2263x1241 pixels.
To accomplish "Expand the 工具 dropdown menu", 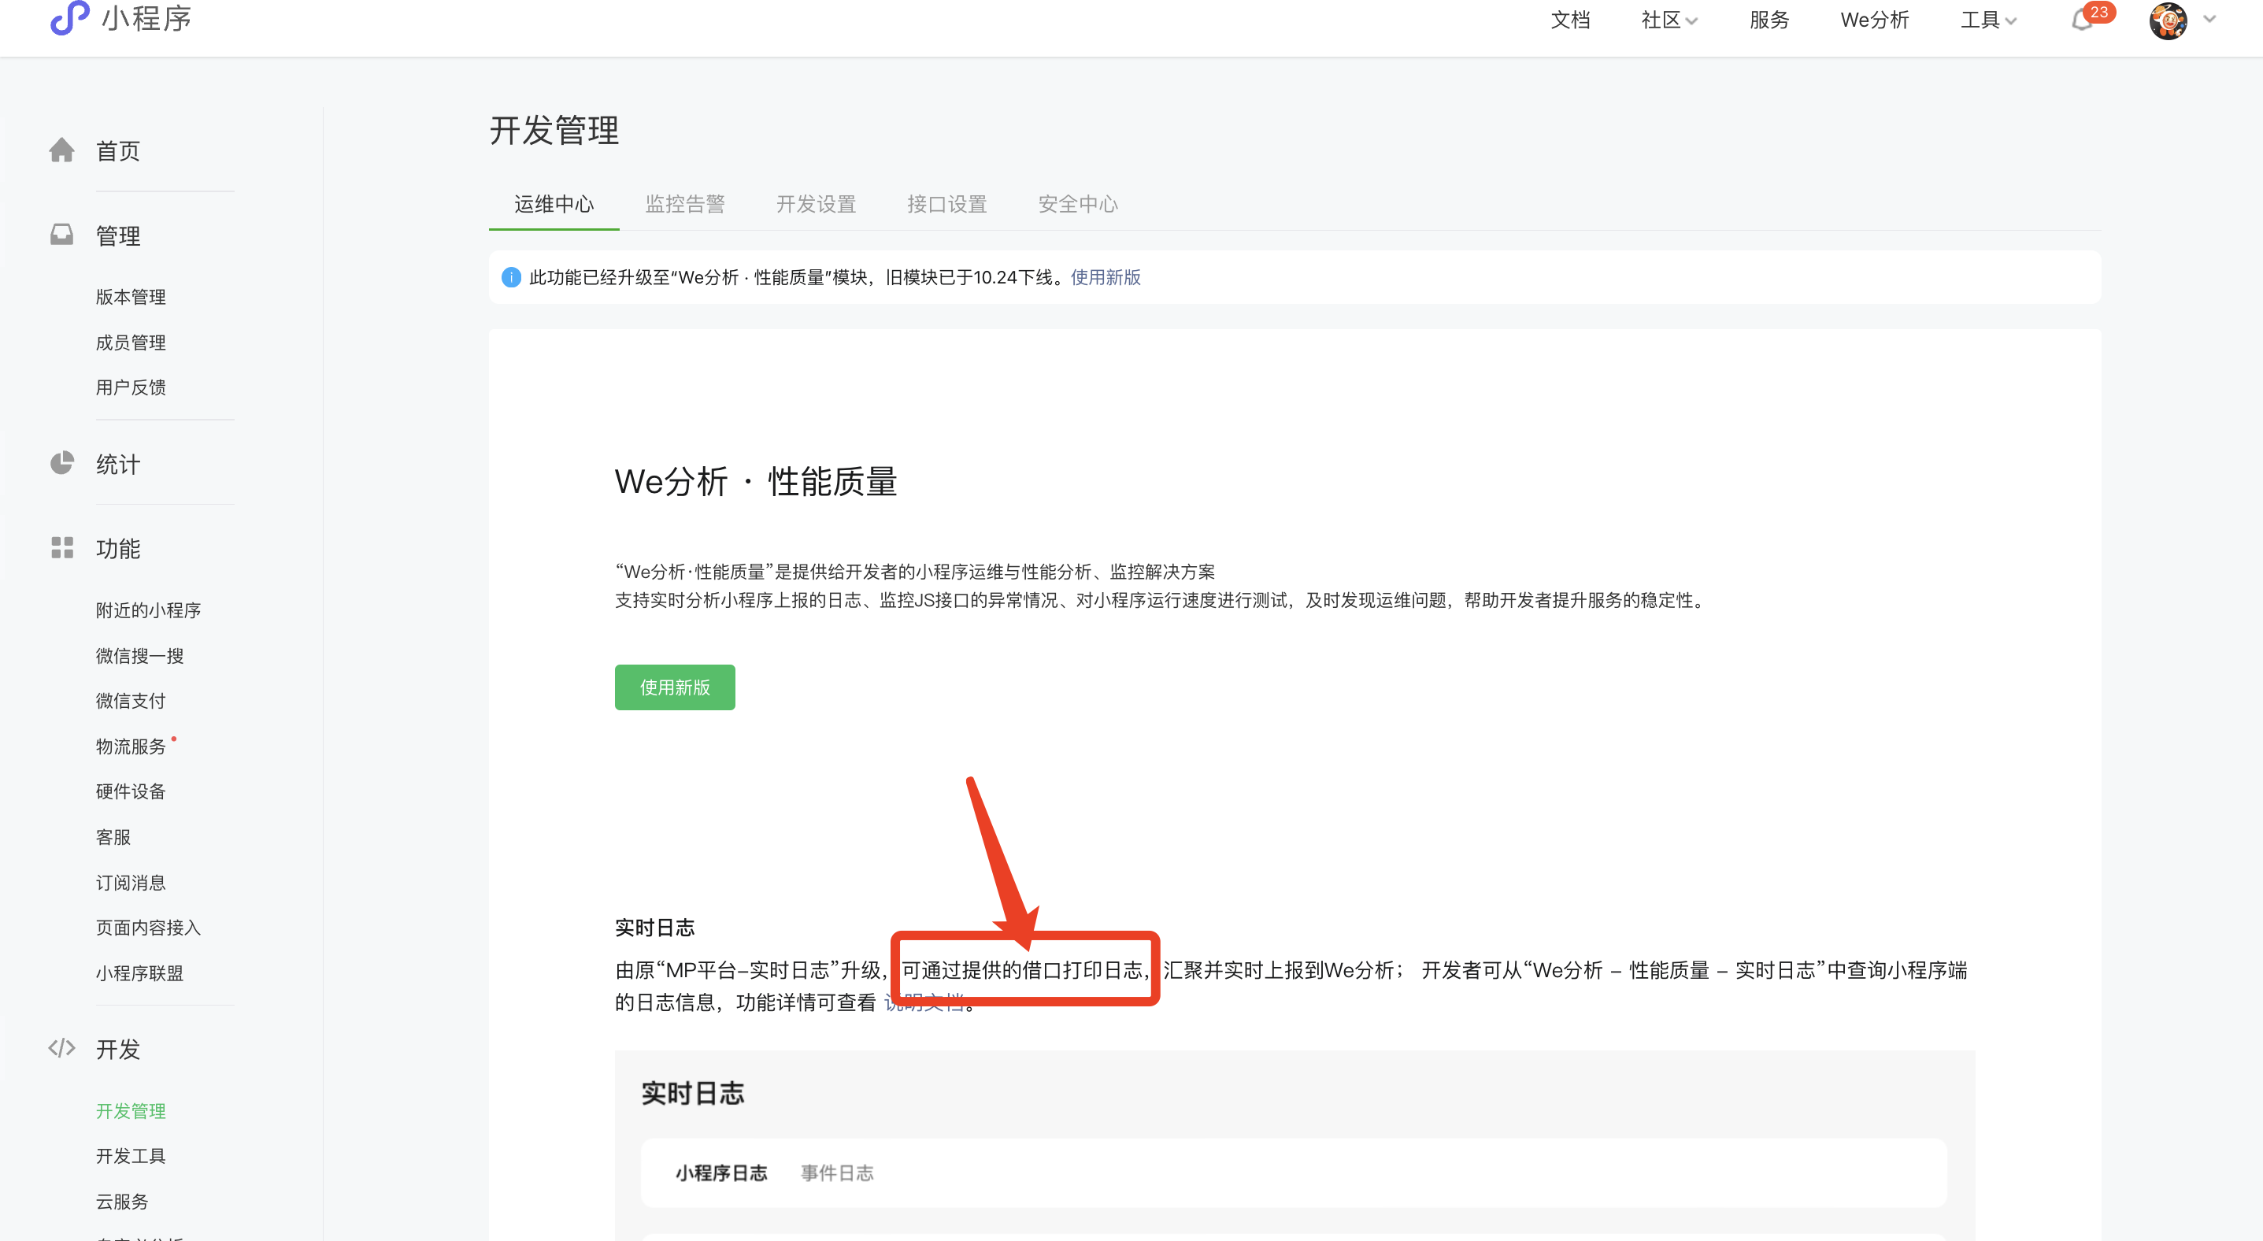I will tap(1988, 20).
